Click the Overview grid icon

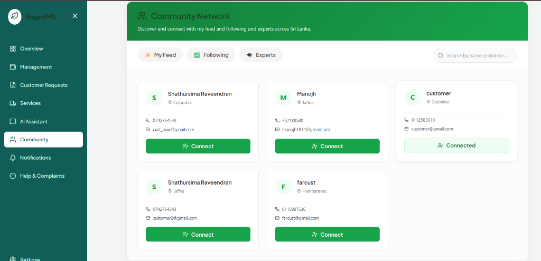[x=13, y=49]
